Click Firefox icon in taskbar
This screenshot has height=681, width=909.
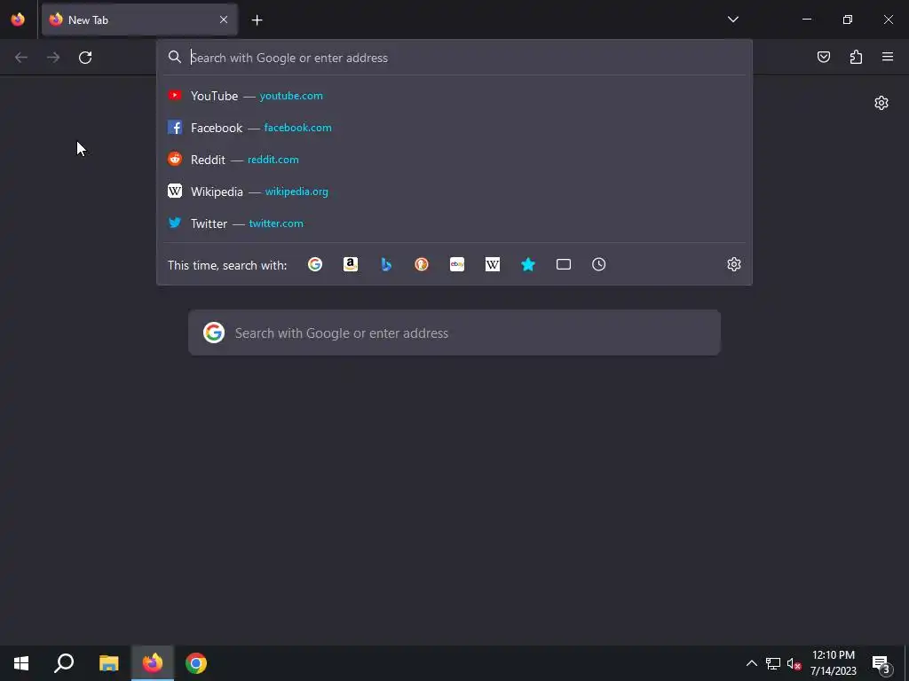[153, 663]
